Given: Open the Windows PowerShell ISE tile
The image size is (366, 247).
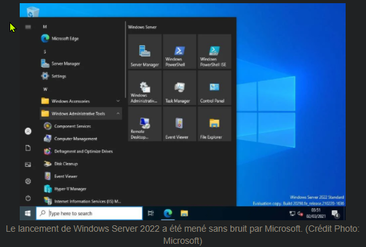Looking at the screenshot, I should tap(215, 52).
